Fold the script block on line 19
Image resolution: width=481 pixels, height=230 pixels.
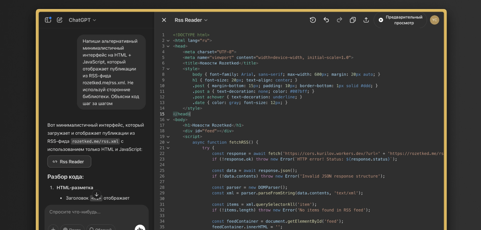(168, 137)
